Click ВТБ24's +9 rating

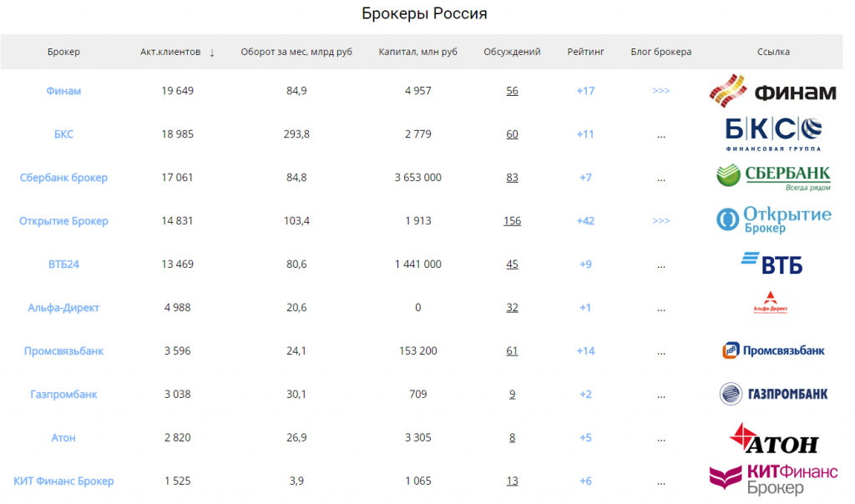[585, 265]
